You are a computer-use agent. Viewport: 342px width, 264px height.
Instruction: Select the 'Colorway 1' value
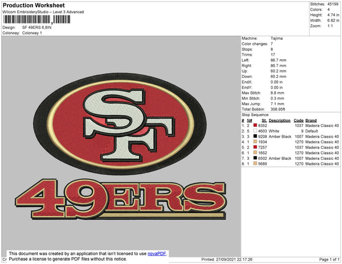tap(32, 33)
